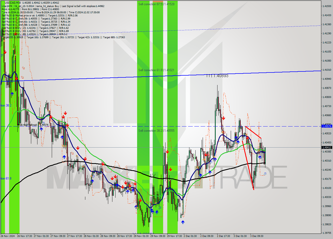The image size is (333, 239).
Task: Click the 1.40870 price axis label
Action: tap(327, 88)
